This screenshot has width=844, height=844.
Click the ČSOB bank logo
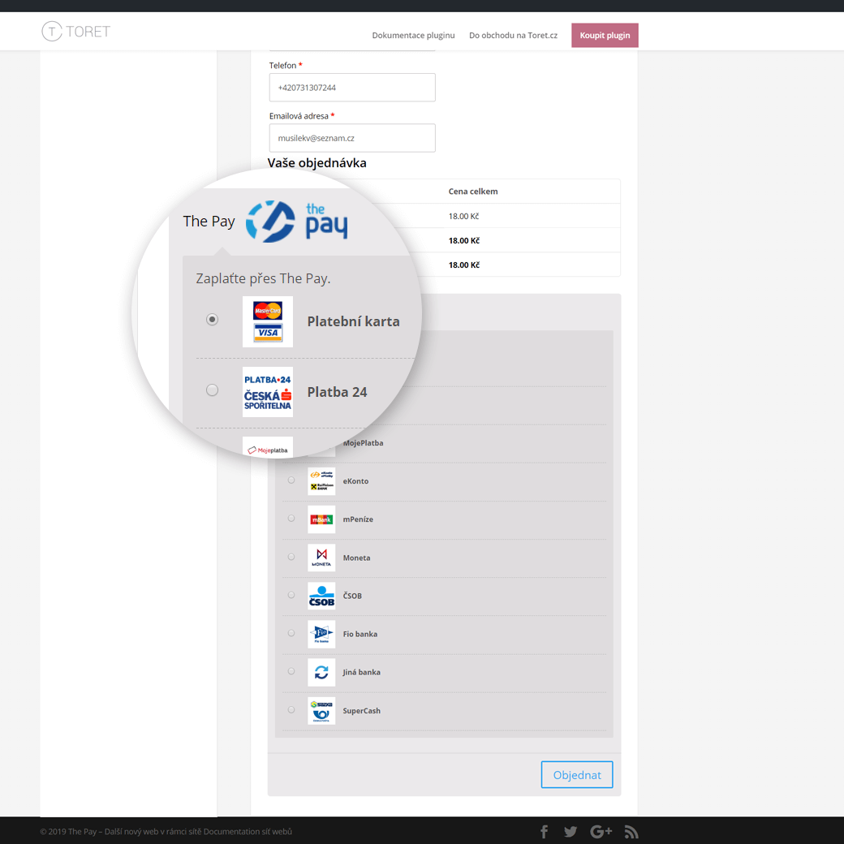[x=321, y=596]
